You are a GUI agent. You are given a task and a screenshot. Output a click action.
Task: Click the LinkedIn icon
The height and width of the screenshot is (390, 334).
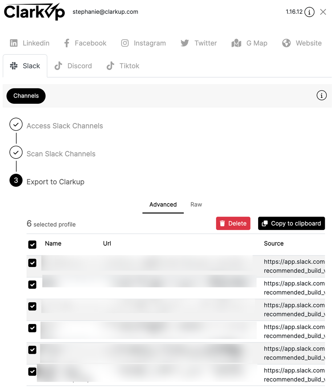[x=14, y=43]
